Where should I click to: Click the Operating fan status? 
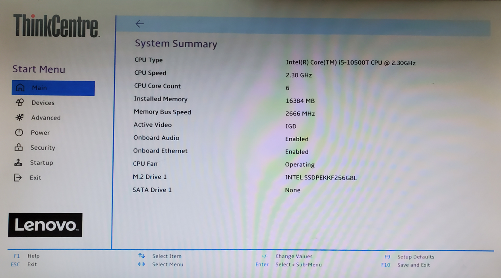300,164
